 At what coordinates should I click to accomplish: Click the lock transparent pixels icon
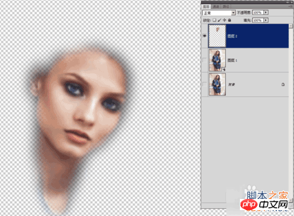215,20
